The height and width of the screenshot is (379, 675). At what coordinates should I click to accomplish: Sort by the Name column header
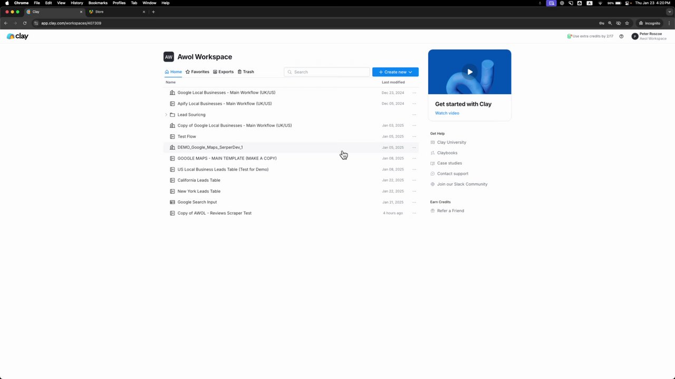170,82
